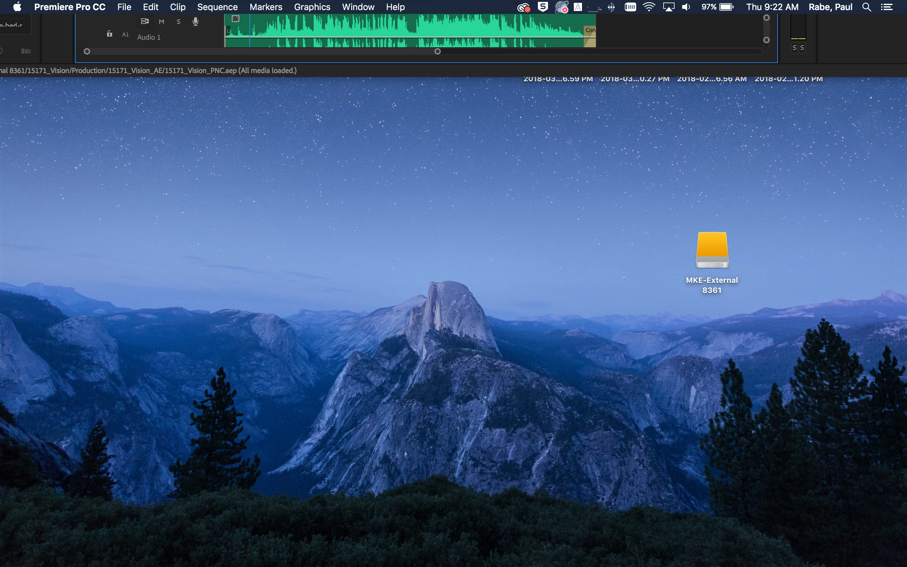Enable voice-over record microphone on Audio 1

[x=195, y=22]
